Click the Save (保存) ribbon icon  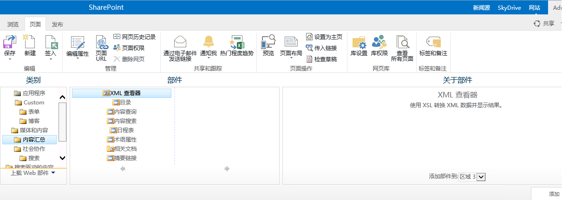click(x=10, y=42)
